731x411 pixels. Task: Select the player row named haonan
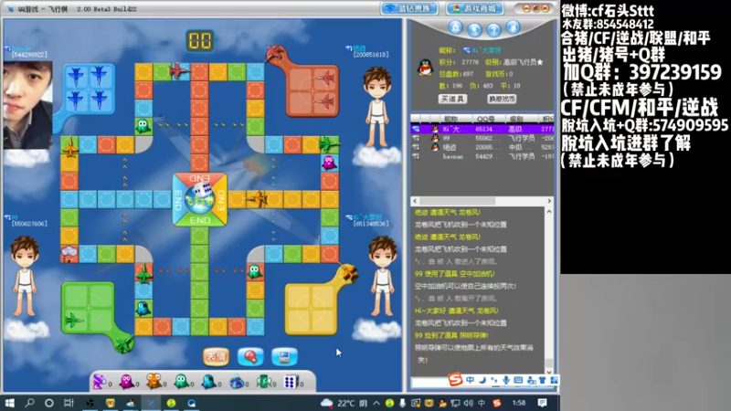click(x=482, y=156)
